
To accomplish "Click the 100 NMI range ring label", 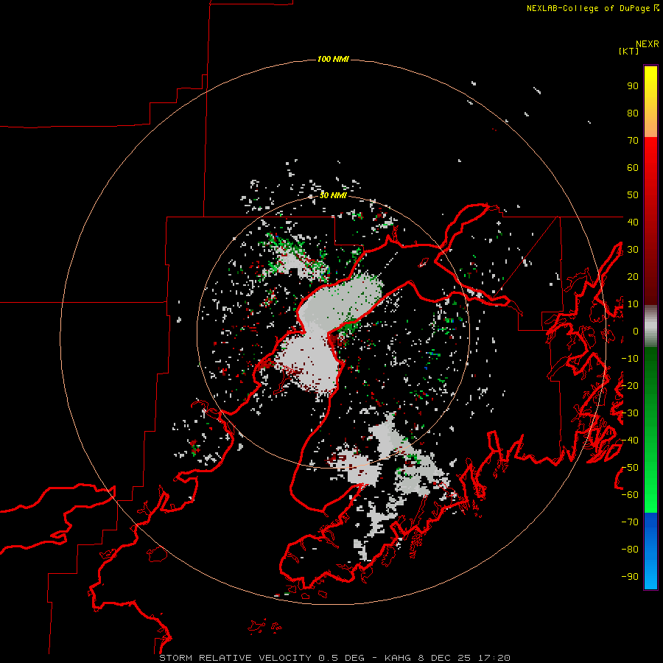I will tap(333, 59).
